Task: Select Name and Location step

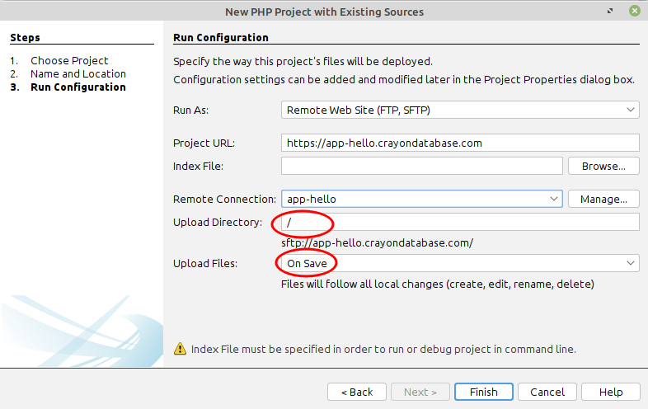Action: pos(78,73)
